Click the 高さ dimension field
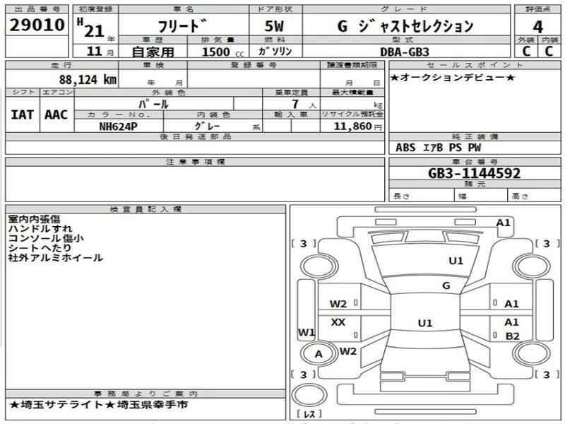 point(534,196)
